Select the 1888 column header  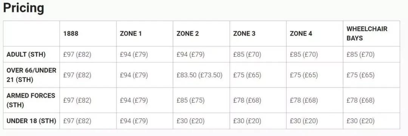tap(71, 34)
